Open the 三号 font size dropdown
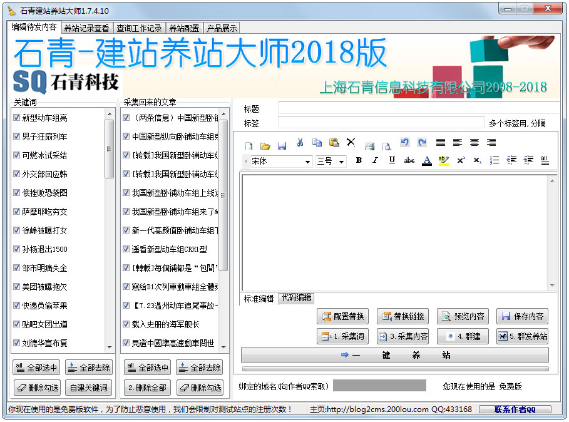The image size is (569, 422). (342, 162)
